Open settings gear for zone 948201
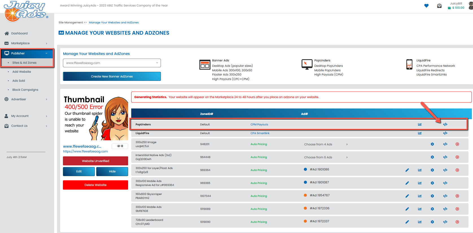The height and width of the screenshot is (233, 473). point(432,144)
